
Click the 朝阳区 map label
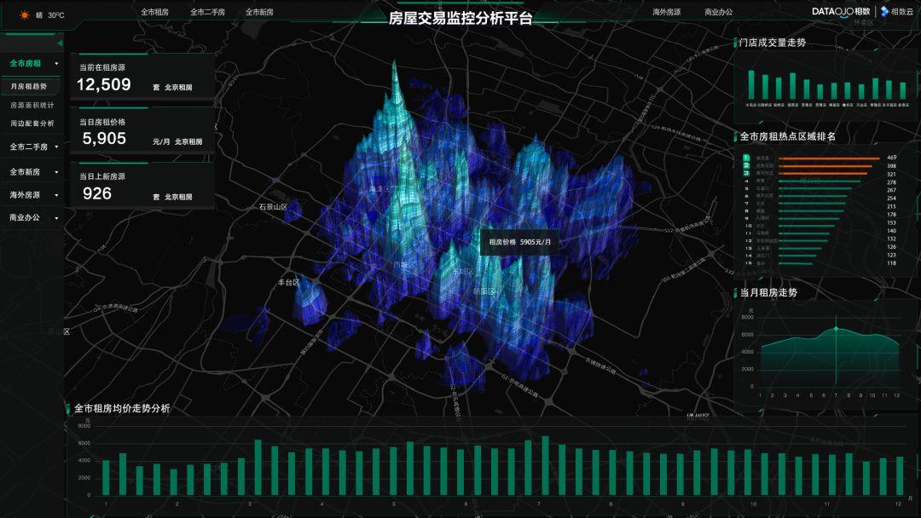484,291
